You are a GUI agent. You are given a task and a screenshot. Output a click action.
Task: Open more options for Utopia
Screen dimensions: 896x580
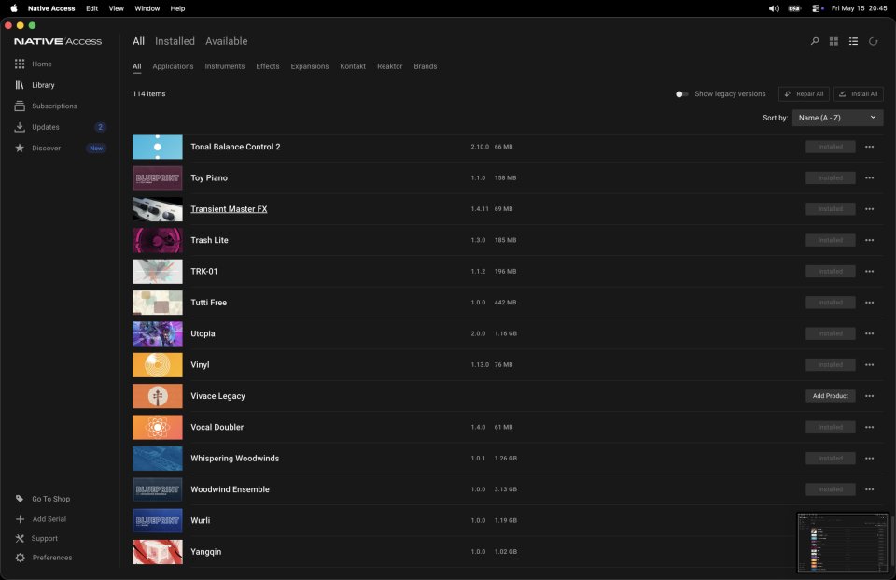[x=869, y=334]
